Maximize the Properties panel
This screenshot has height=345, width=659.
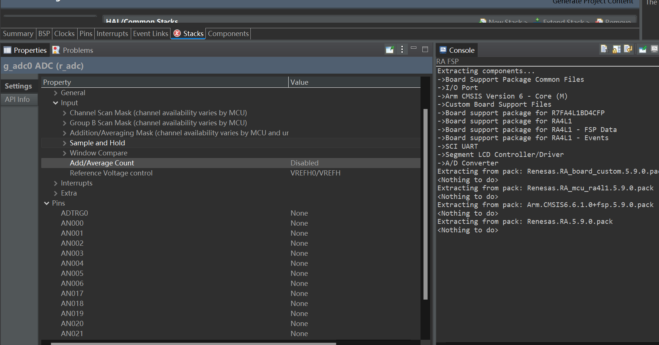pos(425,49)
